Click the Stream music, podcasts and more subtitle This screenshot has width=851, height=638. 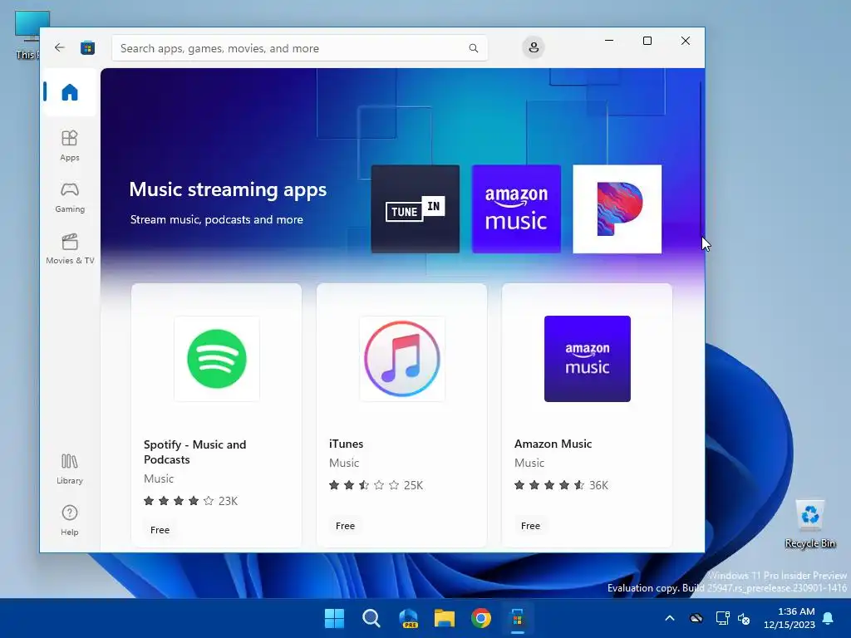217,219
